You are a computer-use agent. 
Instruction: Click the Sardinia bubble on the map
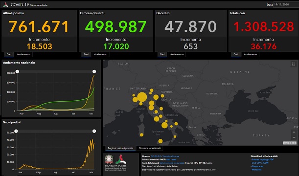pos(141,135)
